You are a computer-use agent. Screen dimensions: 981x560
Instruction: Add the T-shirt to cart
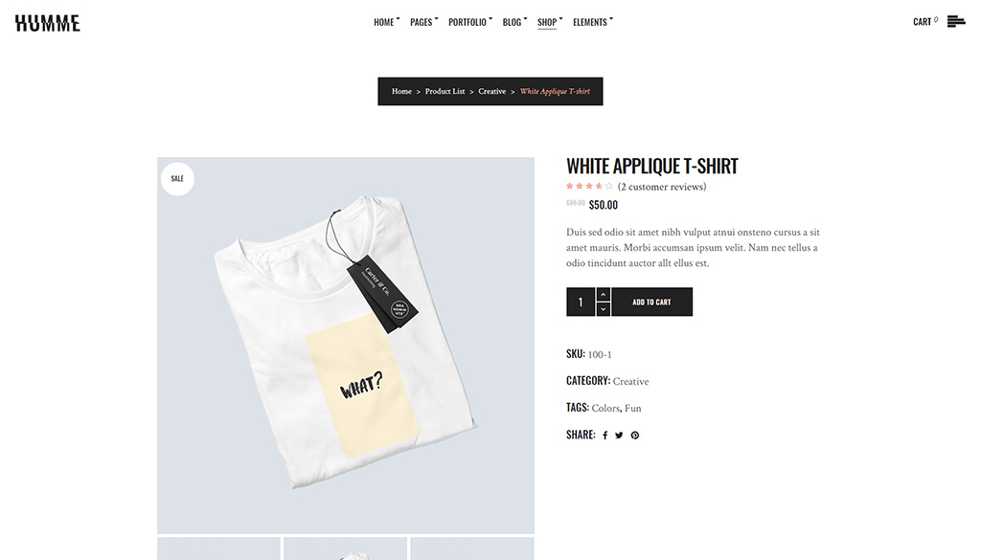[651, 302]
